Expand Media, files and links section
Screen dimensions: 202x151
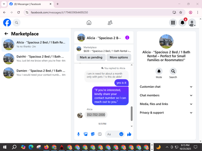[x=166, y=104]
